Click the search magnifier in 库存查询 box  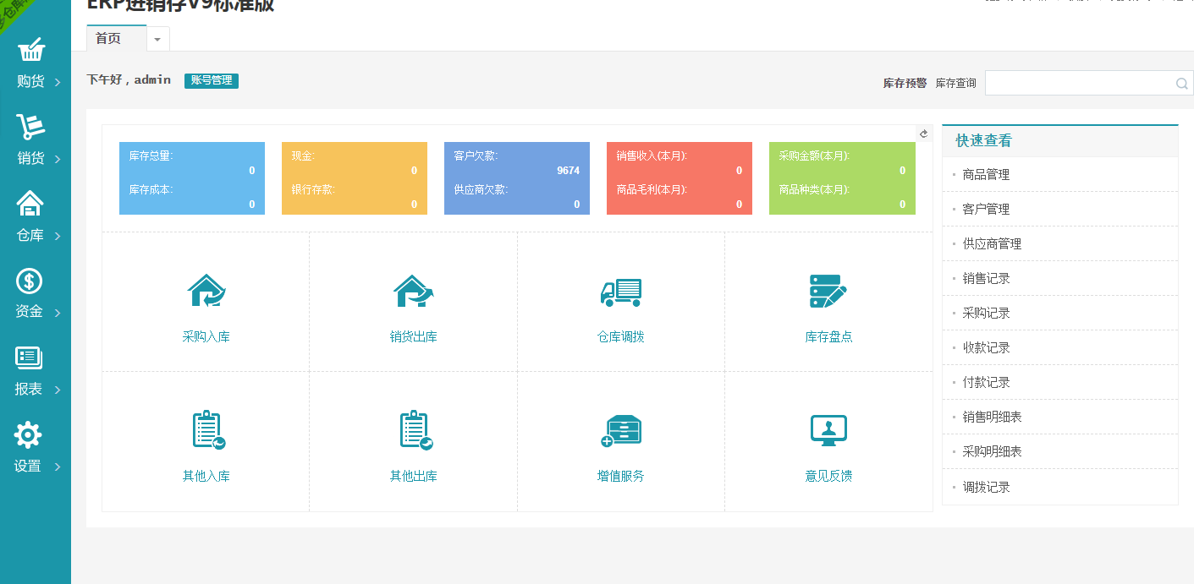click(x=1181, y=84)
